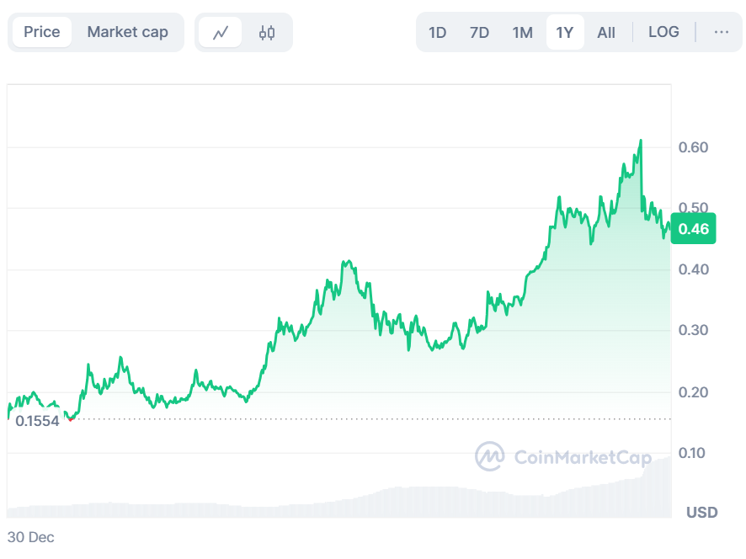Viewport: 746px width, 559px height.
Task: Switch to the Price tab
Action: tap(42, 32)
